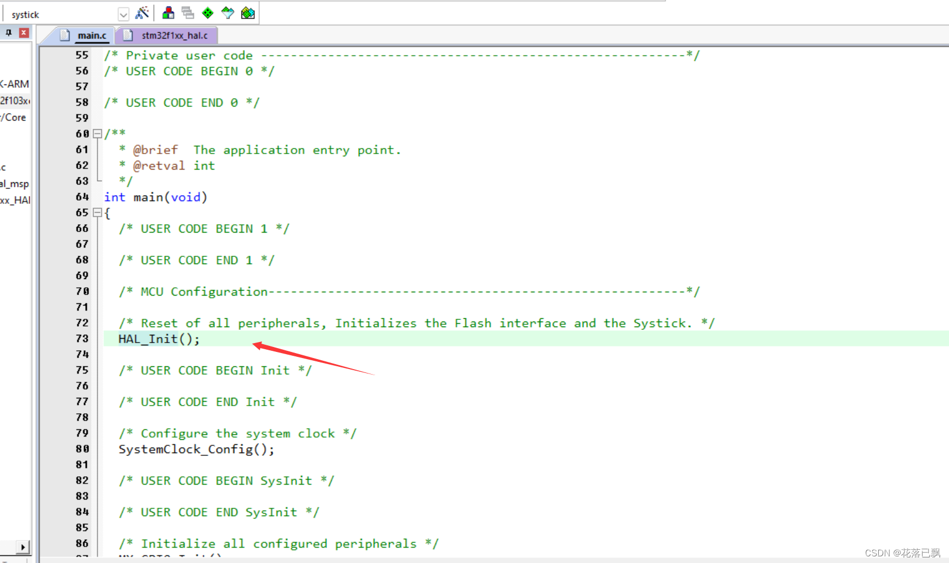This screenshot has width=949, height=563.
Task: Click line number 80 in the gutter
Action: coord(82,449)
